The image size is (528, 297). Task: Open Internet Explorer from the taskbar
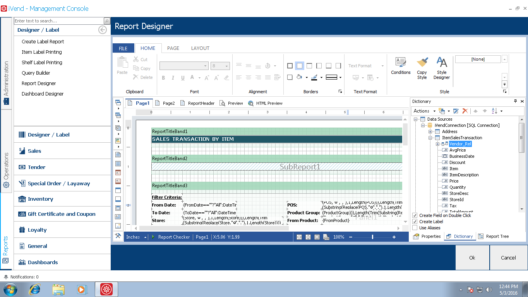35,289
